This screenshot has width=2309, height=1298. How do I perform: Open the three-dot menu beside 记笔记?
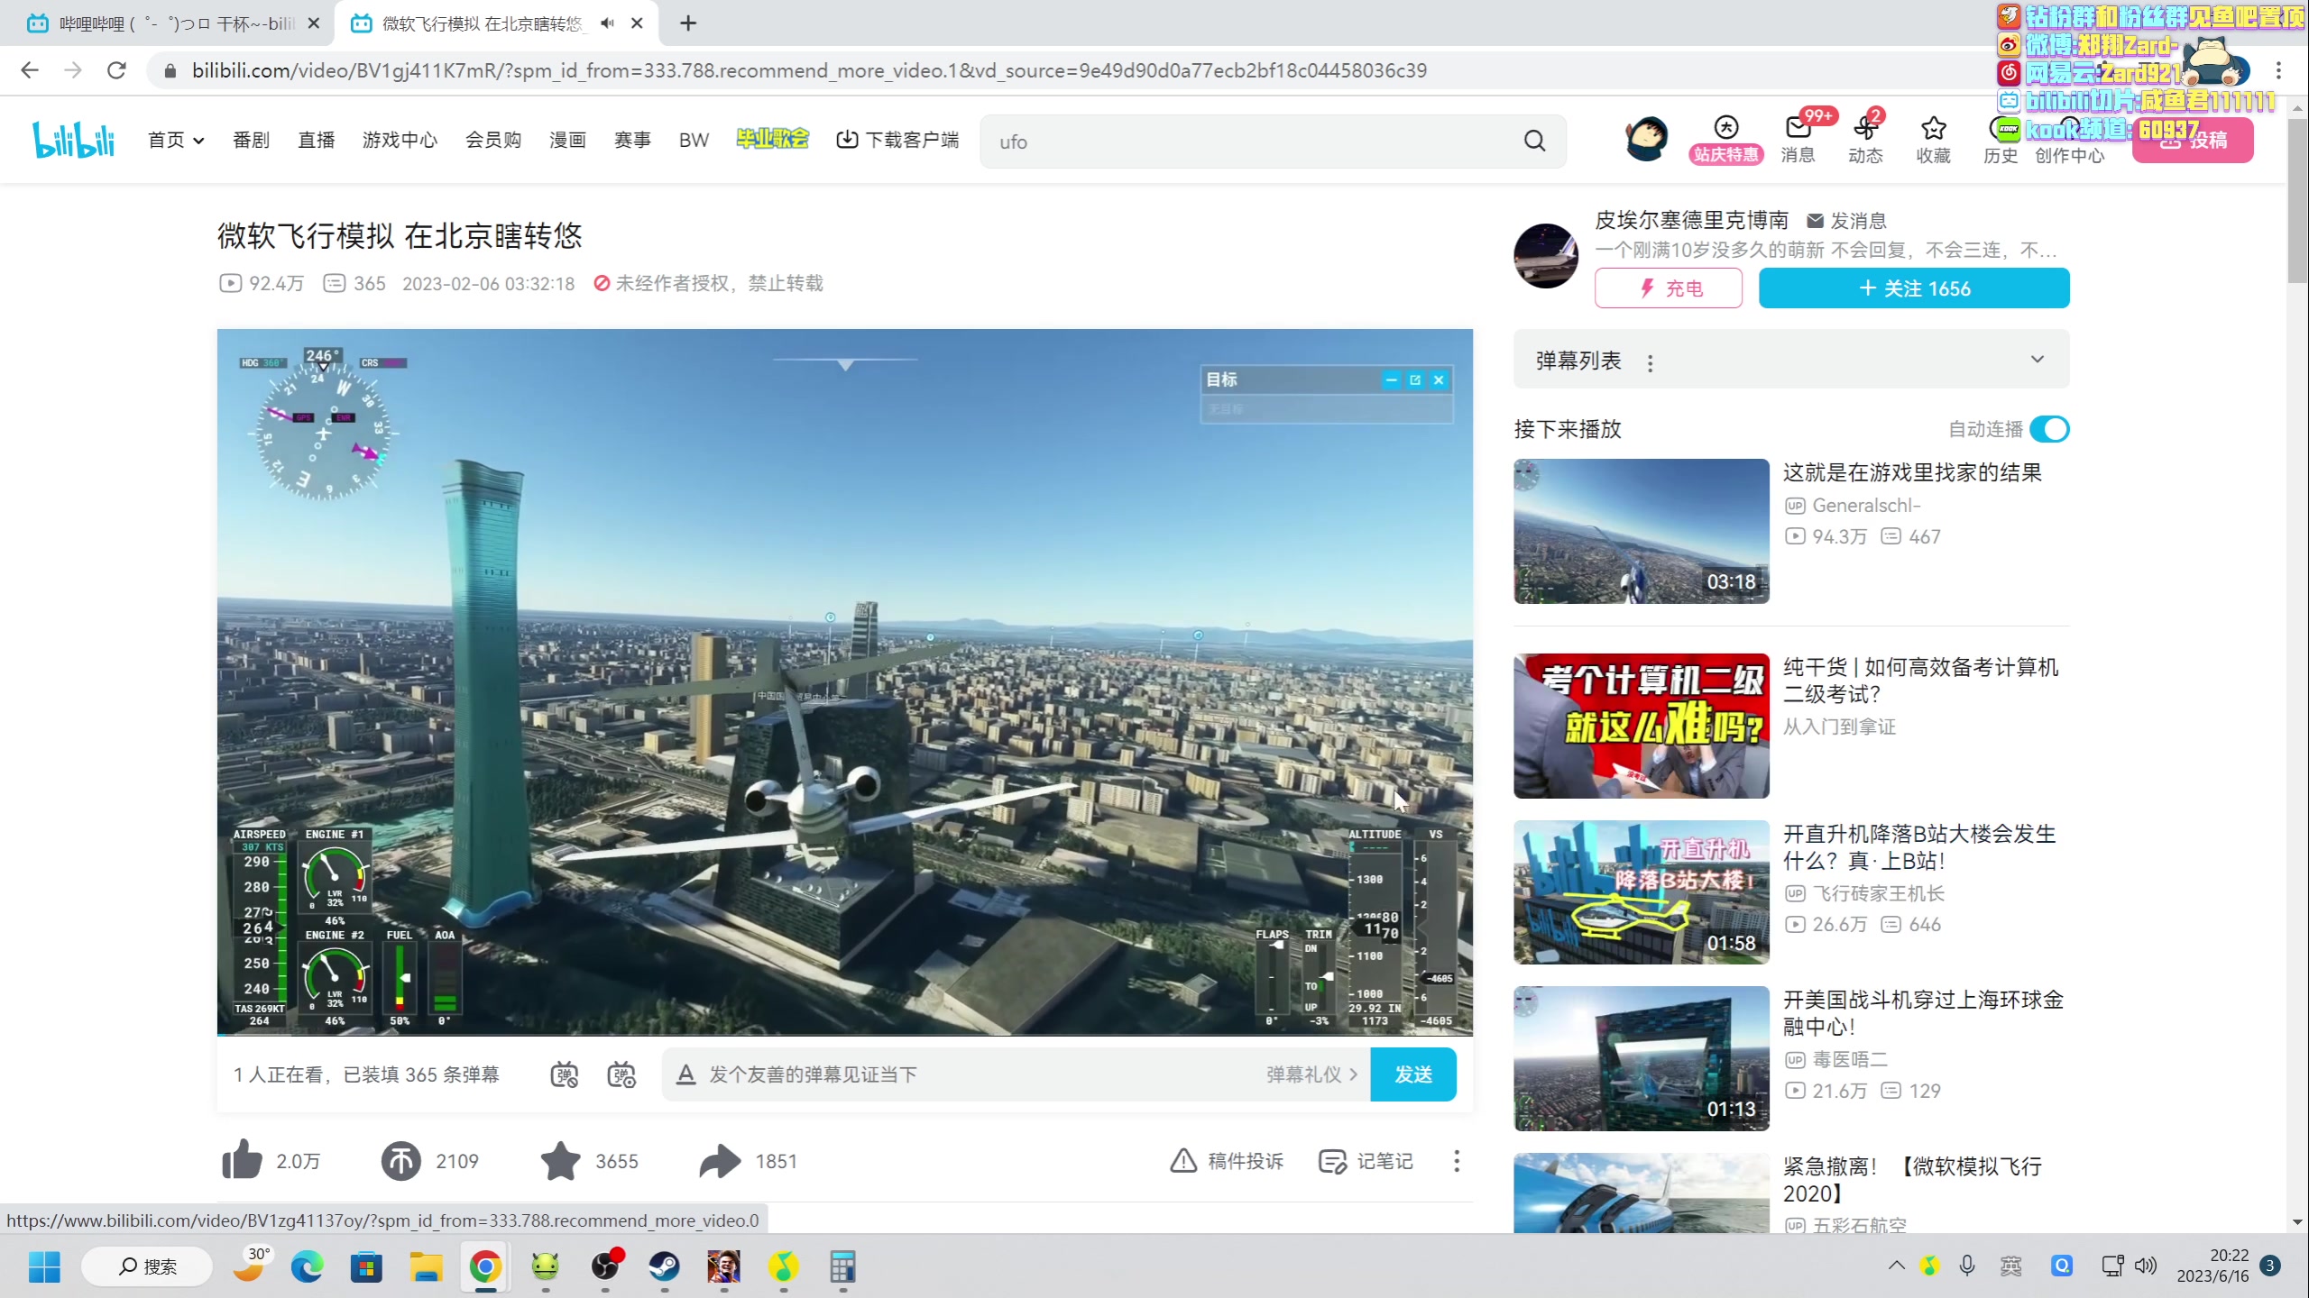click(x=1456, y=1161)
